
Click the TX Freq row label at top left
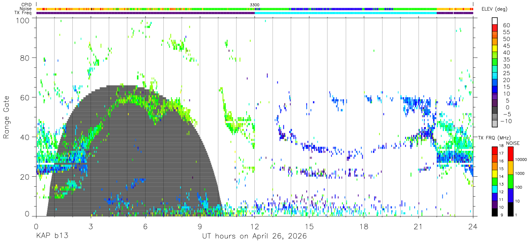pyautogui.click(x=23, y=13)
